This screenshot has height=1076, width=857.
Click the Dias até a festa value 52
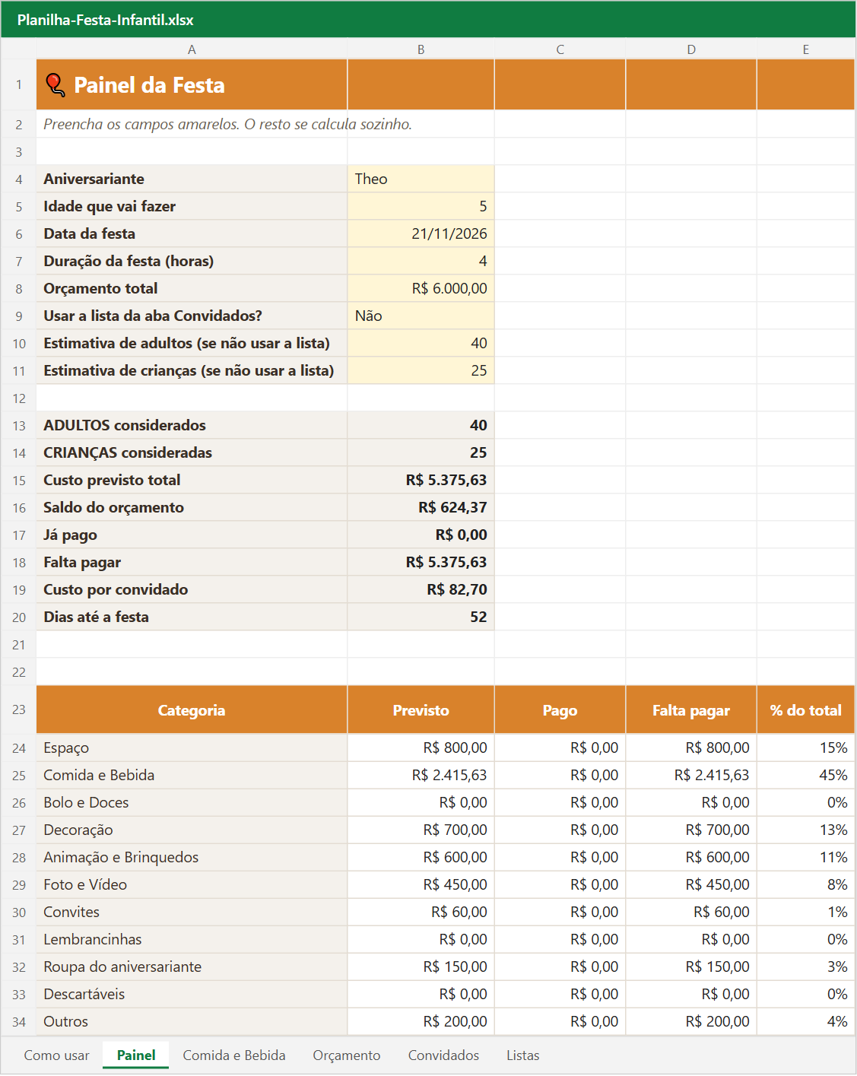point(421,617)
